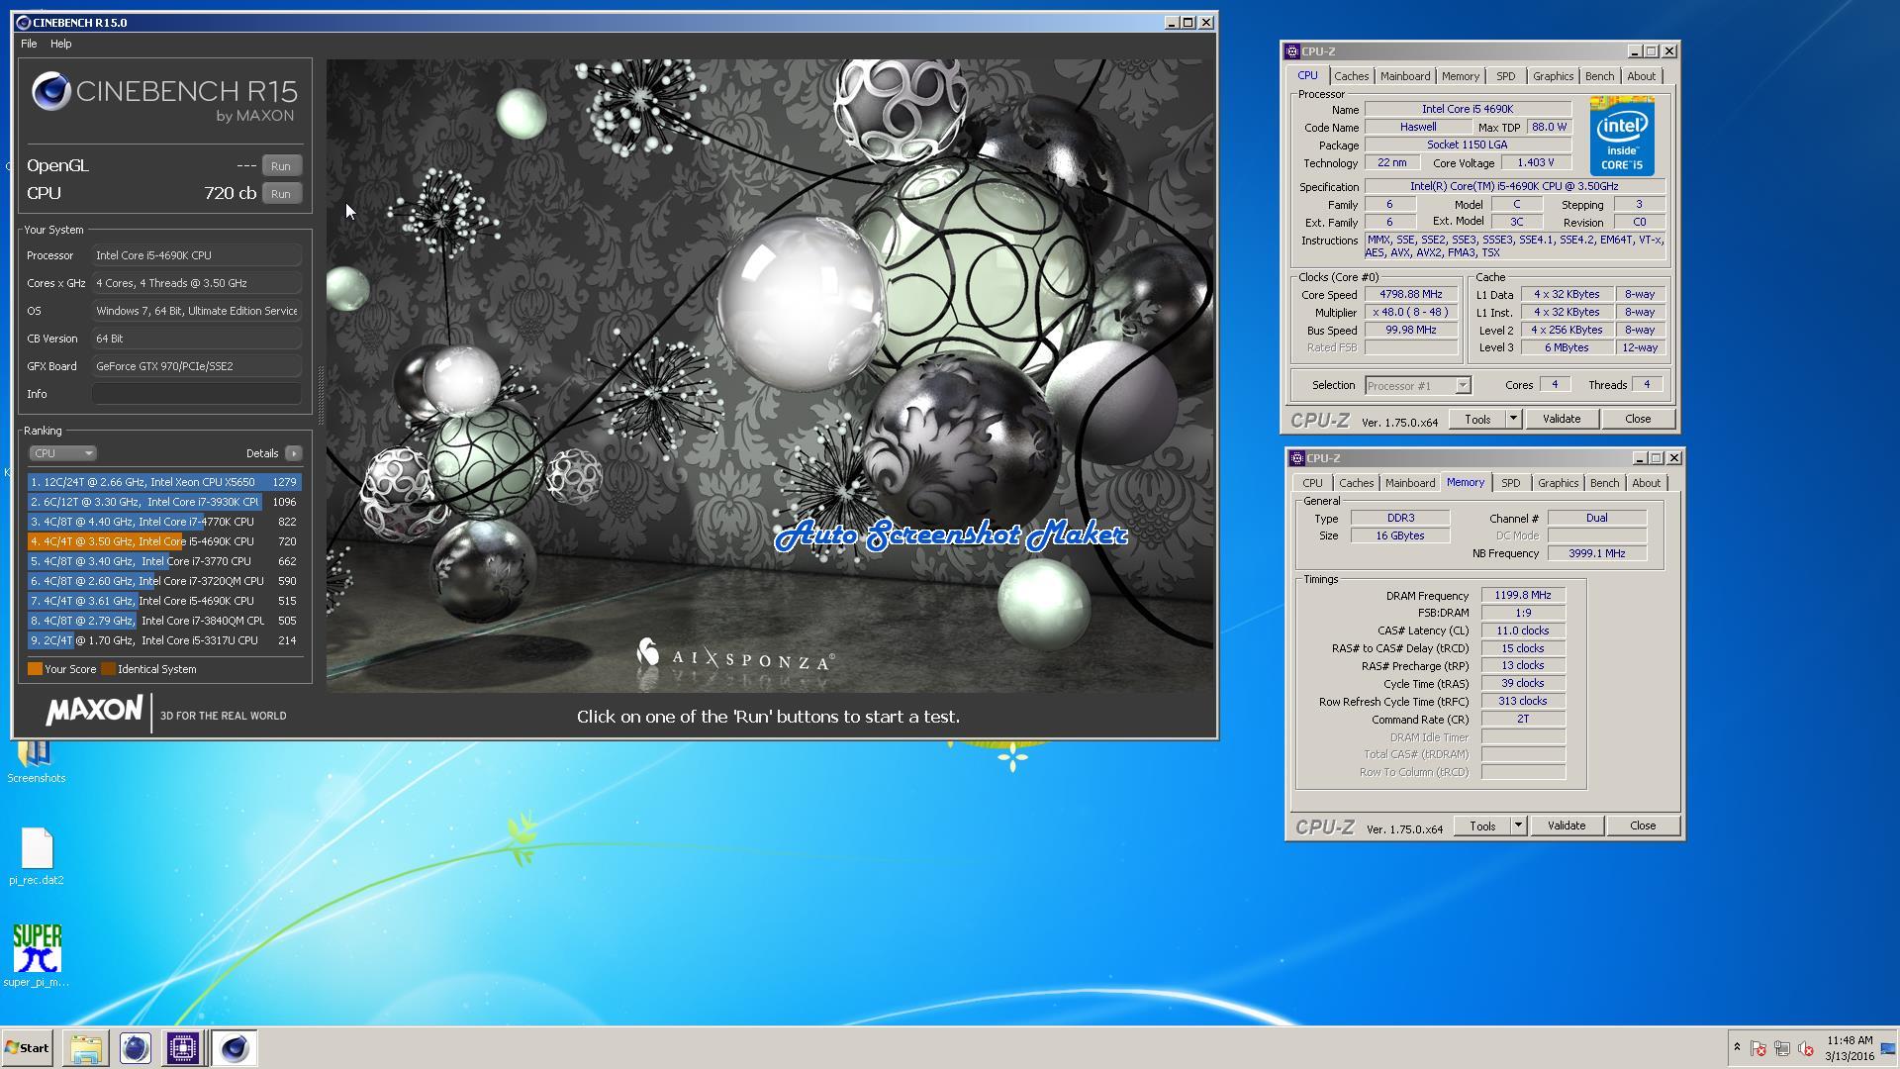Click the Show Desktop corner button

1889,1048
